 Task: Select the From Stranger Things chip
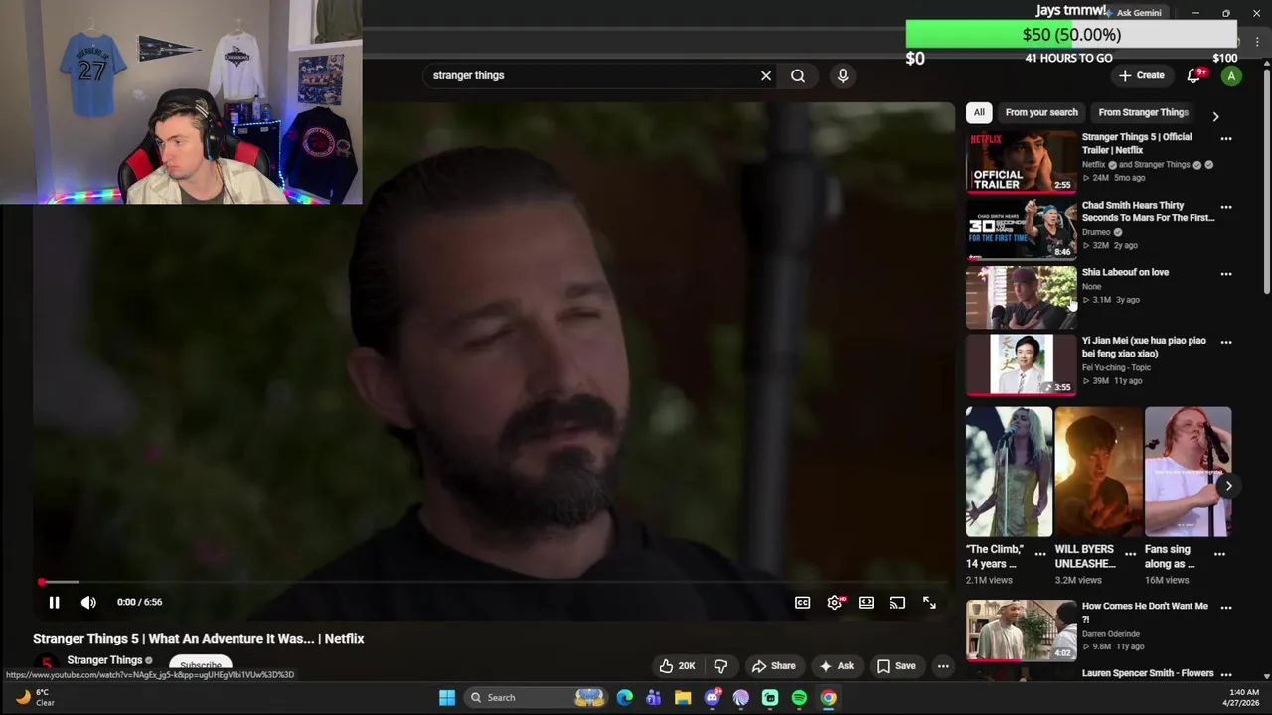click(x=1143, y=112)
